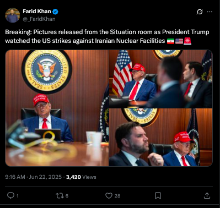
Task: Click the blue verified checkmark badge
Action: [x=55, y=12]
